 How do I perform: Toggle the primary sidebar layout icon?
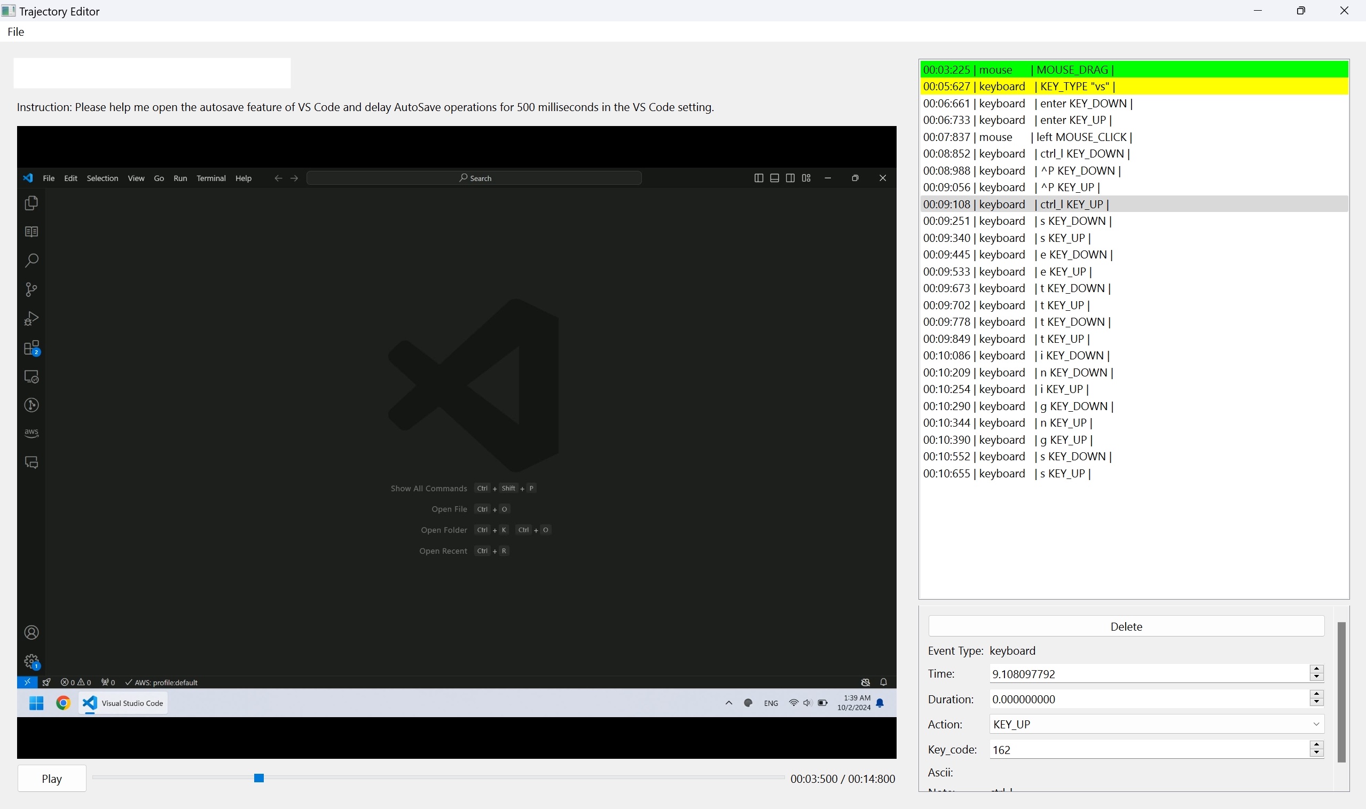758,178
